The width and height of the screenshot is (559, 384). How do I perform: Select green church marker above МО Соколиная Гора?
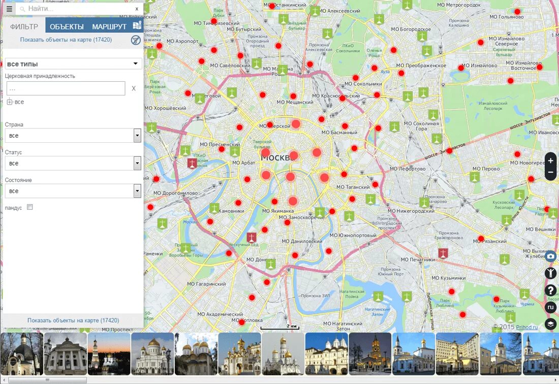click(433, 115)
